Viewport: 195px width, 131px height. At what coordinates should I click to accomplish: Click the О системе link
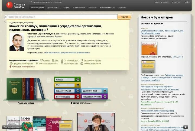pyautogui.click(x=176, y=2)
